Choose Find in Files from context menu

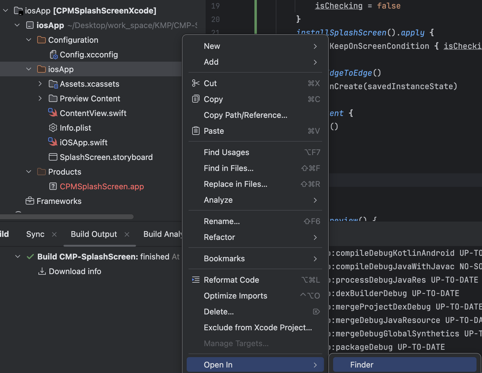[x=228, y=168]
